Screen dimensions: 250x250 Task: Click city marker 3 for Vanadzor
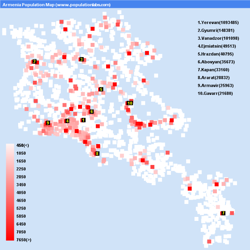coord(81,59)
